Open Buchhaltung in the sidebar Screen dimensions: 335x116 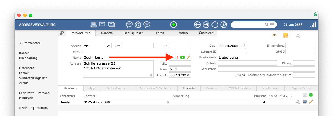[28, 58]
